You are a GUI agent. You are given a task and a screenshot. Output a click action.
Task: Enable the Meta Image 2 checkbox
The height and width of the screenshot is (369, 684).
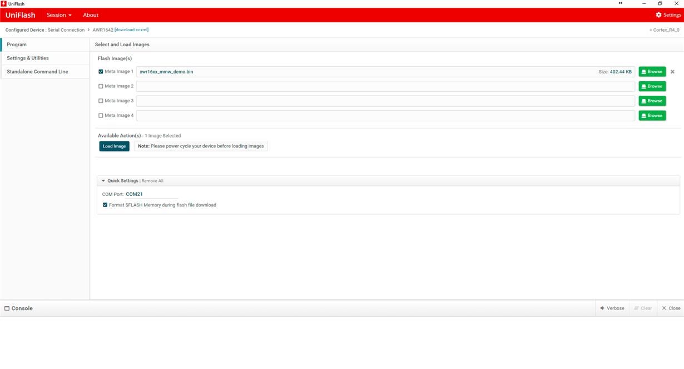click(x=101, y=86)
